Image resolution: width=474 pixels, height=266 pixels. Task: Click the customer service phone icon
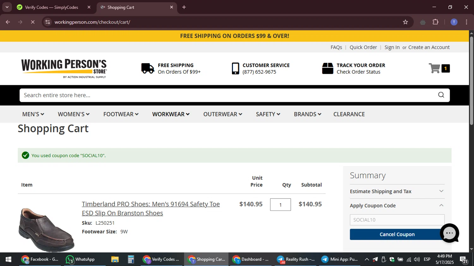pos(235,68)
